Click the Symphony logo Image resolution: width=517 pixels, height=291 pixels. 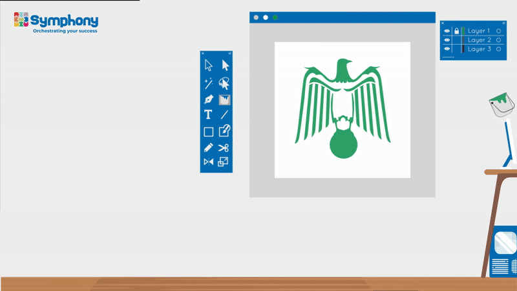(x=56, y=22)
